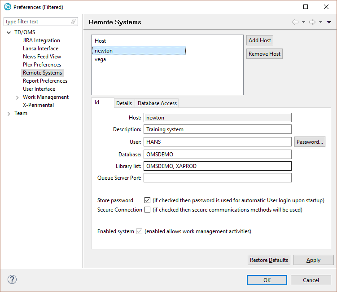Open JIRA Integration preferences page
The image size is (337, 292).
click(41, 40)
